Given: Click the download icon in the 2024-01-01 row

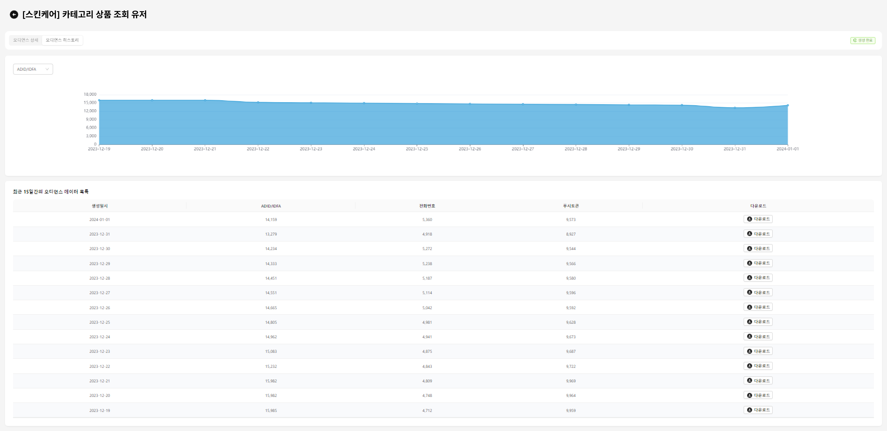Looking at the screenshot, I should [749, 219].
